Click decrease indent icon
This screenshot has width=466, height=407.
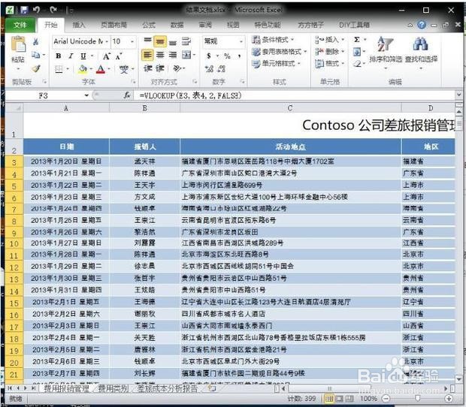148,68
